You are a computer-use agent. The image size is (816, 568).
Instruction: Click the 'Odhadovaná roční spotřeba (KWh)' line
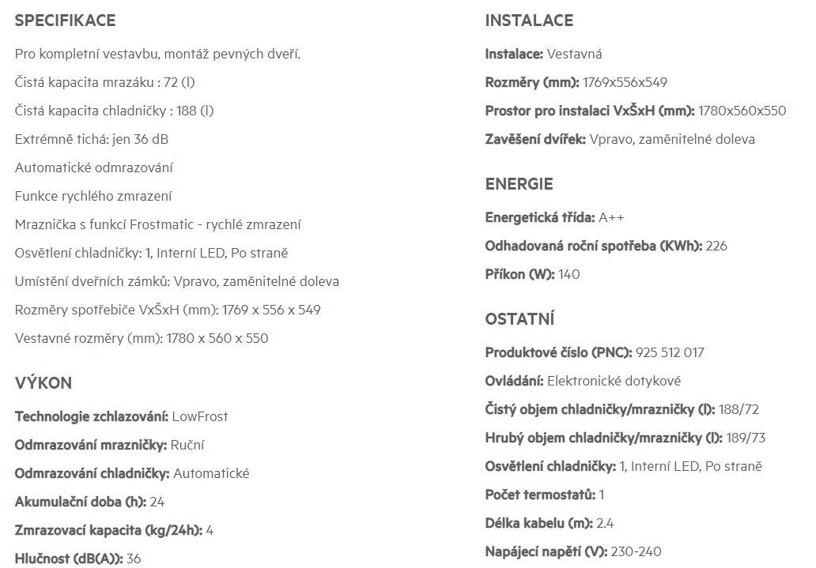(x=606, y=246)
